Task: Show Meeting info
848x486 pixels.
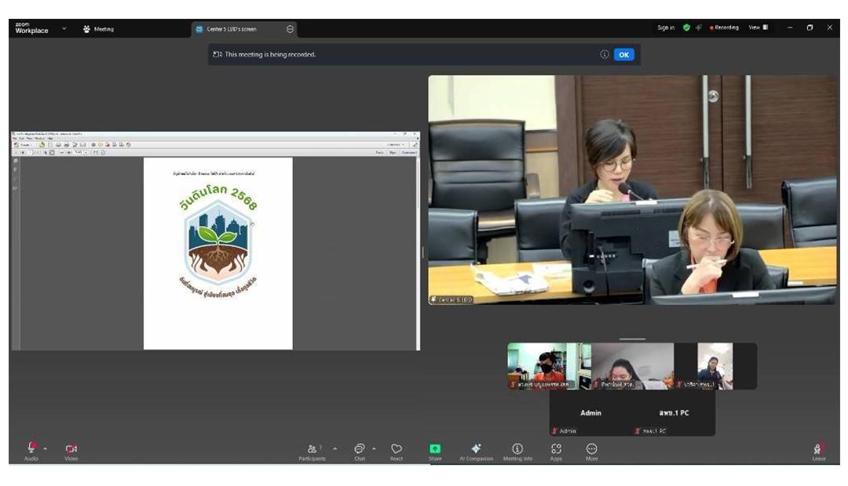Action: point(517,448)
